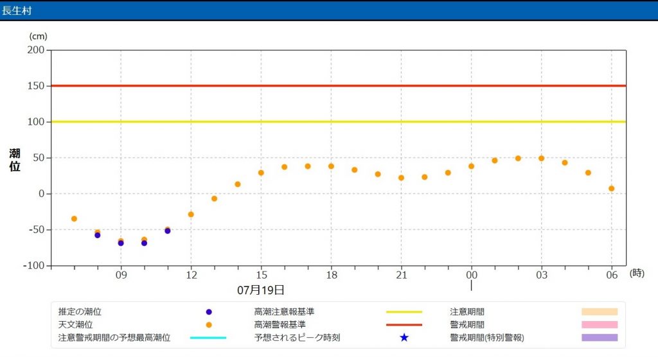658x357 pixels.
Task: Click the 200 y-axis tick label
Action: point(36,50)
